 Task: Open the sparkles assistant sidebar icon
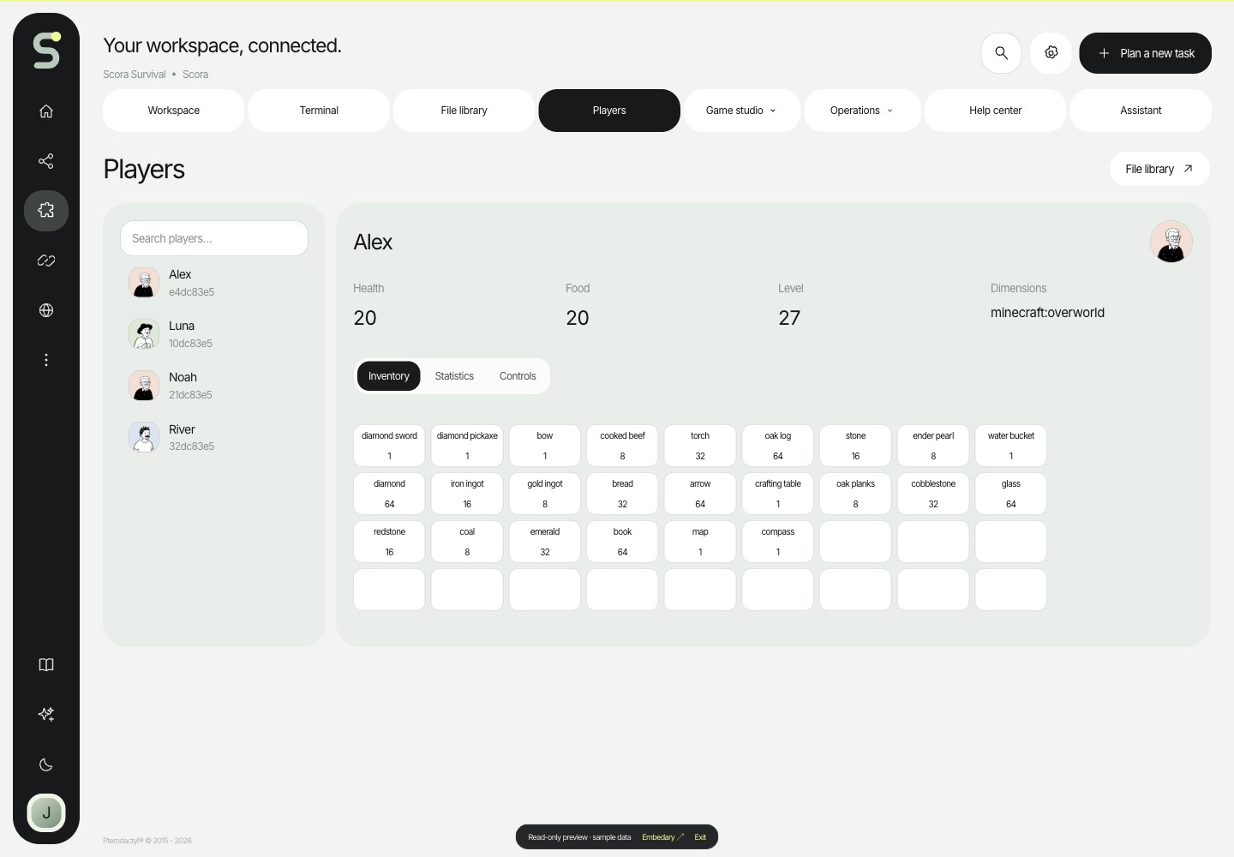click(46, 714)
